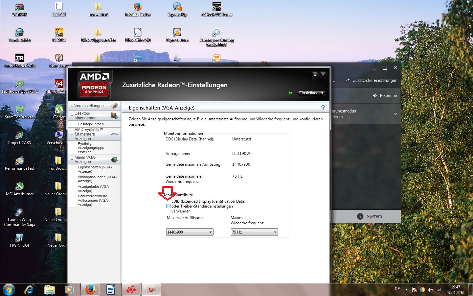473x296 pixels.
Task: Open the Mozilla Firefox desktop shortcut
Action: tap(138, 9)
